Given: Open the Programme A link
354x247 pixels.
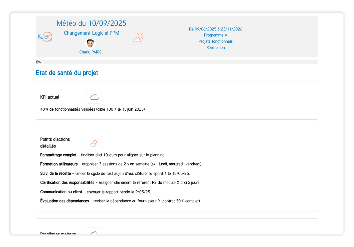Looking at the screenshot, I should coord(215,35).
